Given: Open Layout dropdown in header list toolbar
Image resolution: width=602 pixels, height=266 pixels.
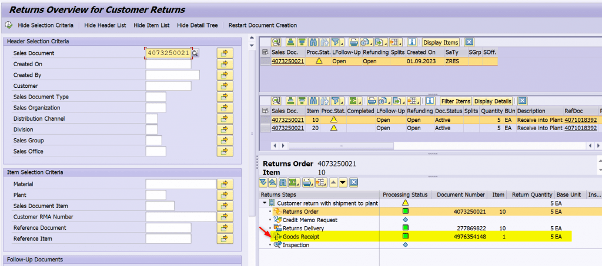Looking at the screenshot, I should 396,42.
